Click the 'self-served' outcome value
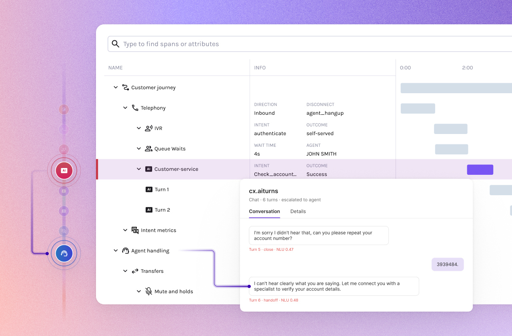The width and height of the screenshot is (512, 336). tap(320, 133)
